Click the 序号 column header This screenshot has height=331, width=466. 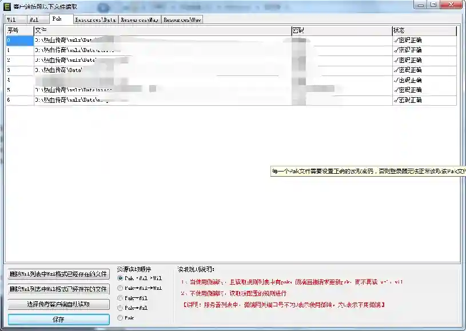tap(20, 31)
